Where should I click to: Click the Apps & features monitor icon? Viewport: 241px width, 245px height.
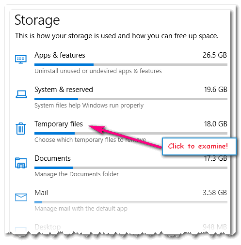point(21,59)
